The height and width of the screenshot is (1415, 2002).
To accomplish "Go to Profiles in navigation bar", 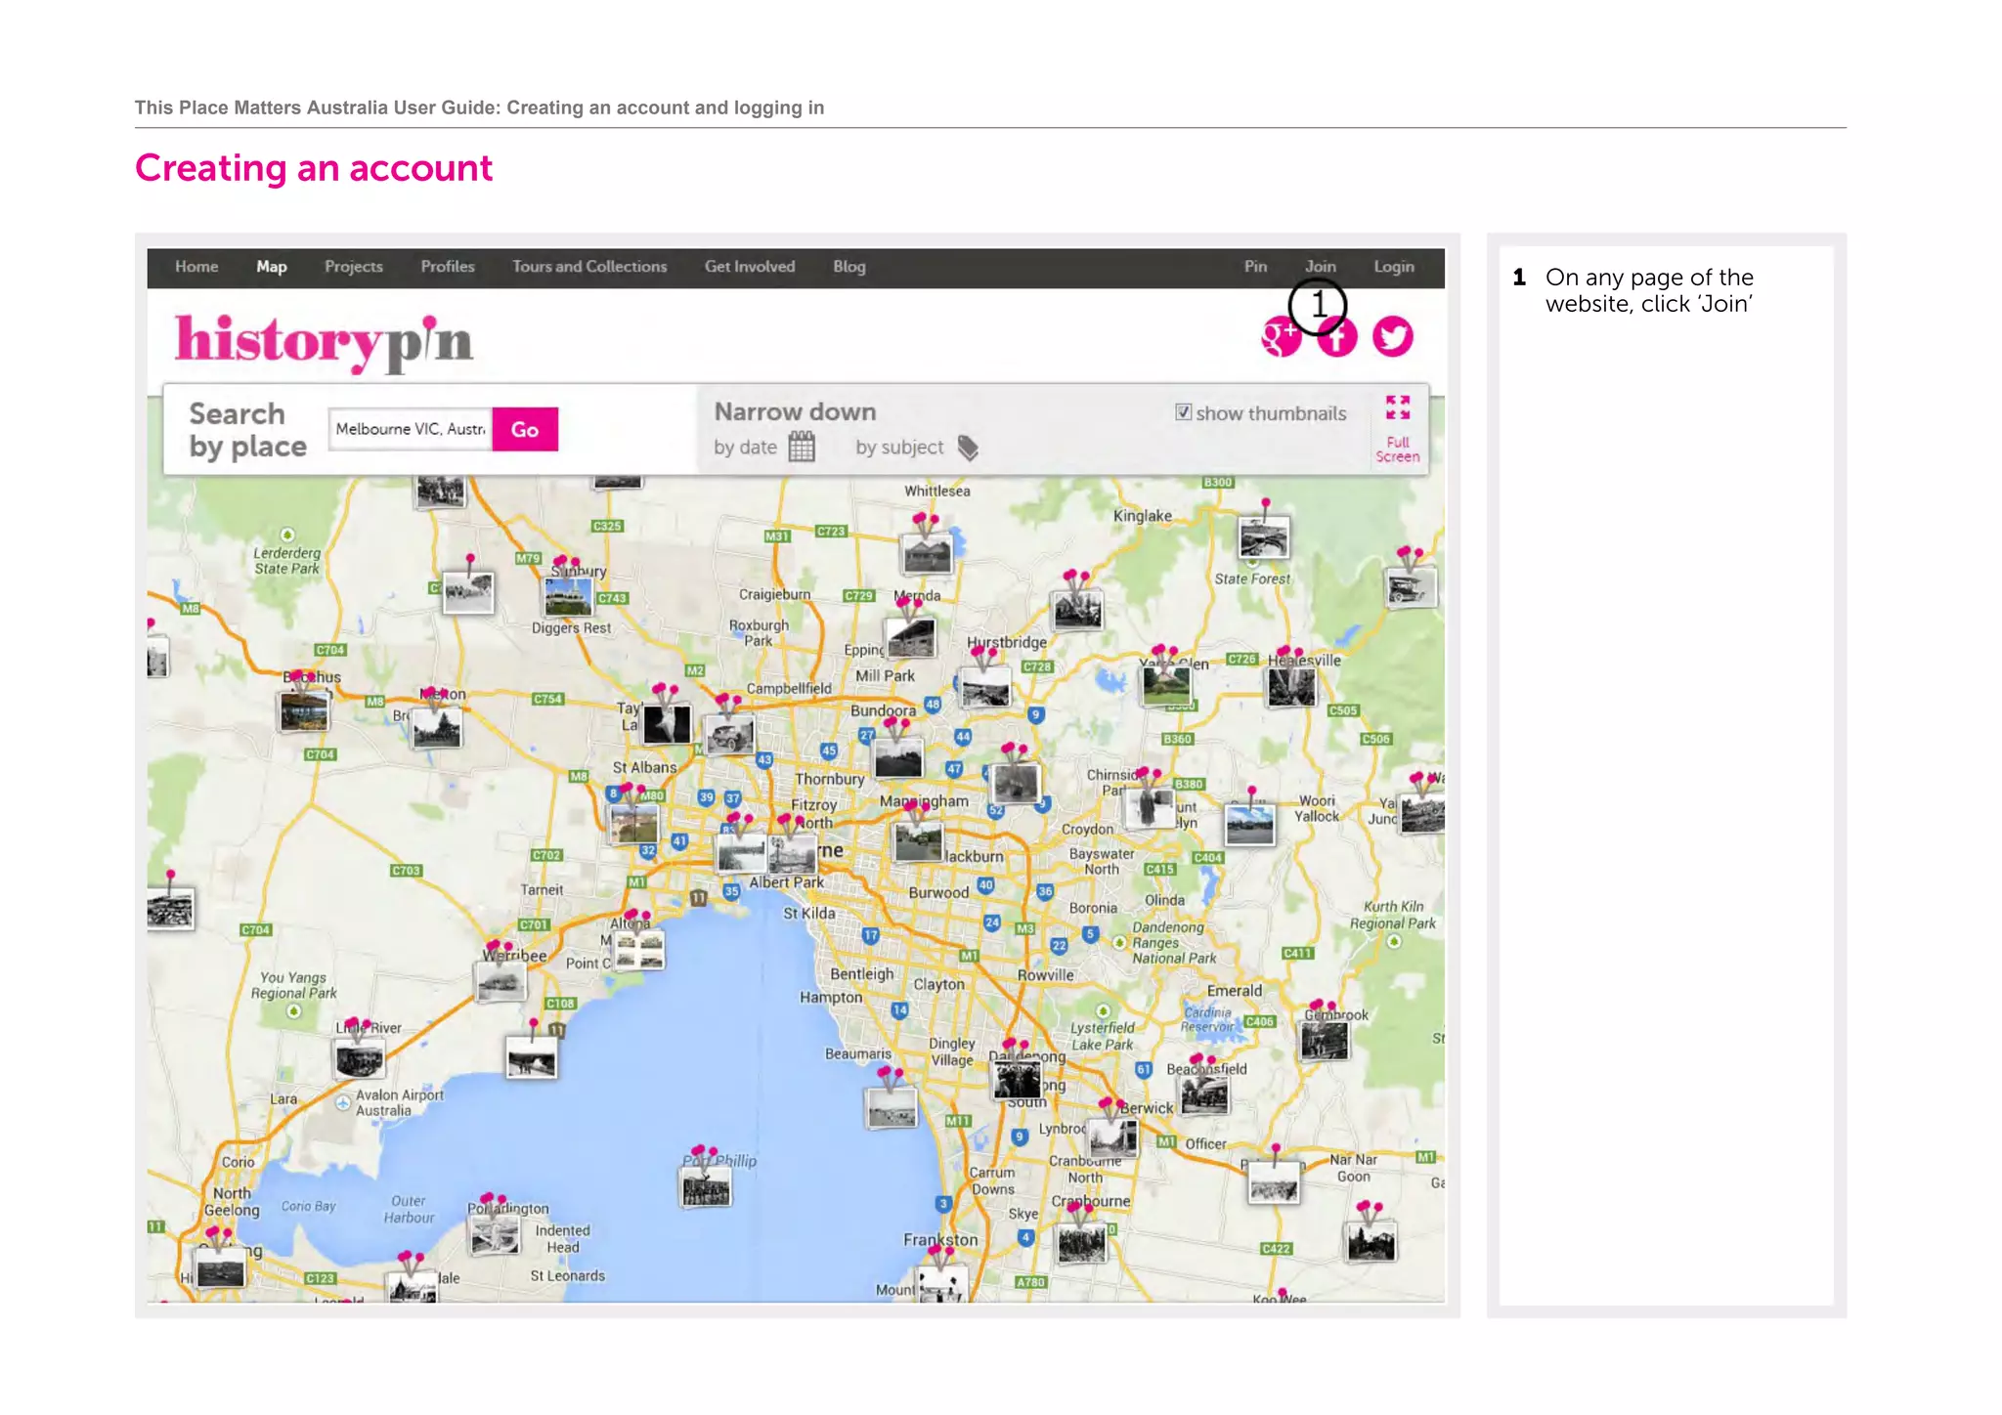I will click(x=448, y=267).
